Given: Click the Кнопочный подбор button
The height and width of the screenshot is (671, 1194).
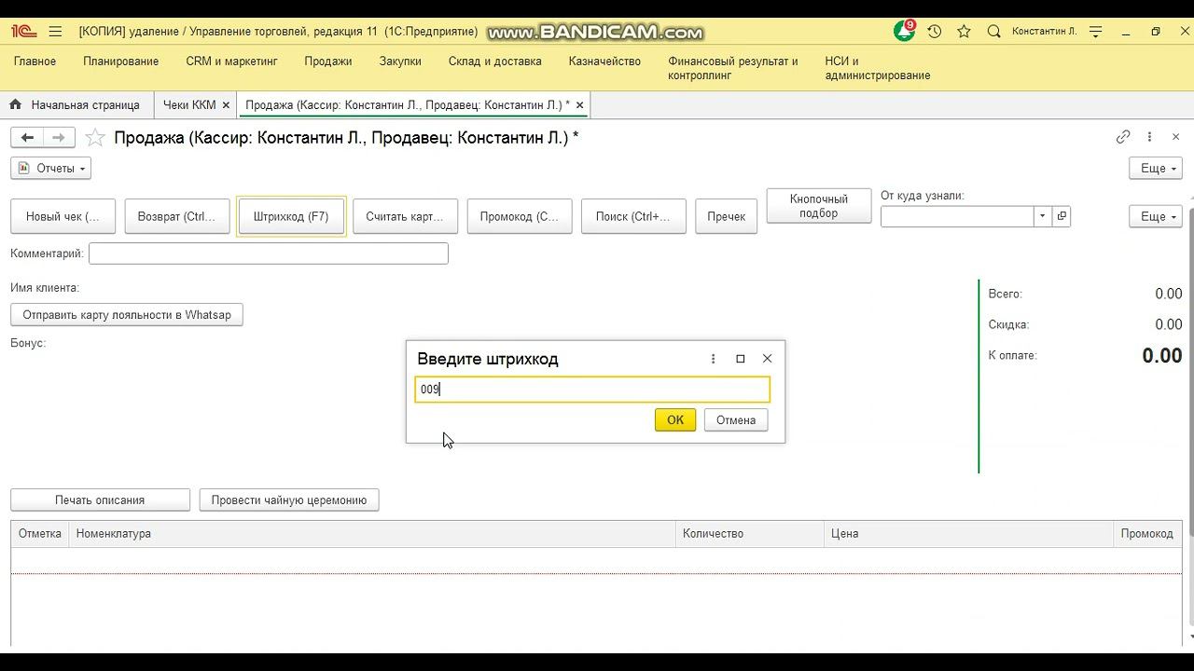Looking at the screenshot, I should 819,206.
